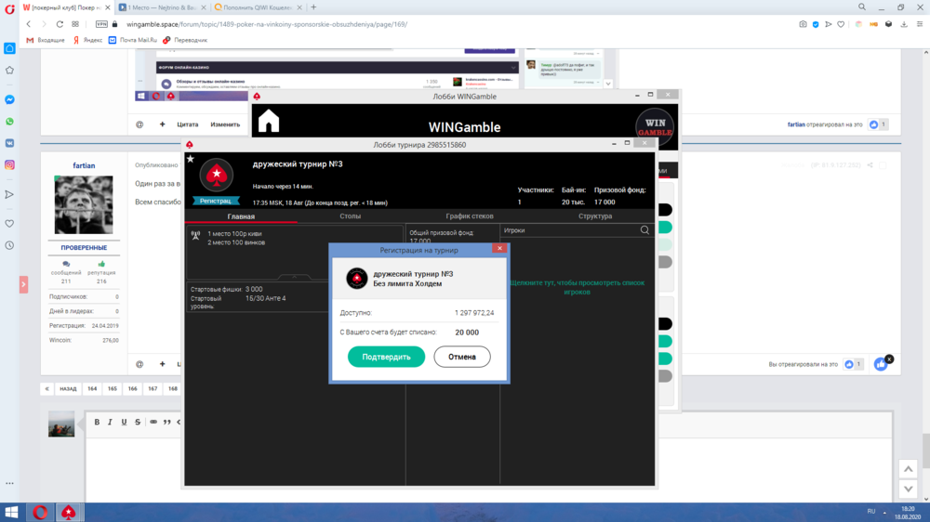Close the Регистрация на турнир dialog
The height and width of the screenshot is (522, 930).
point(499,249)
